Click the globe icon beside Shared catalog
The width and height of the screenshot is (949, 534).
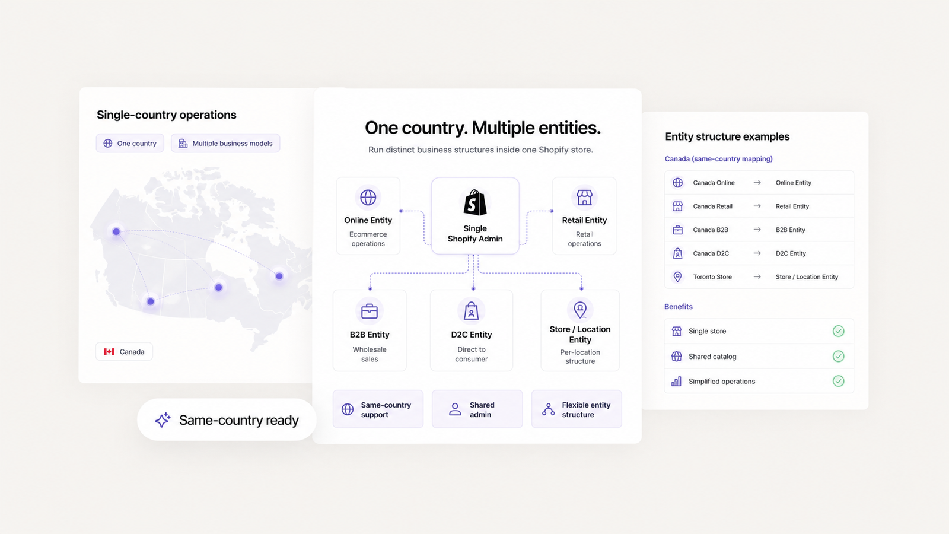[x=677, y=357]
